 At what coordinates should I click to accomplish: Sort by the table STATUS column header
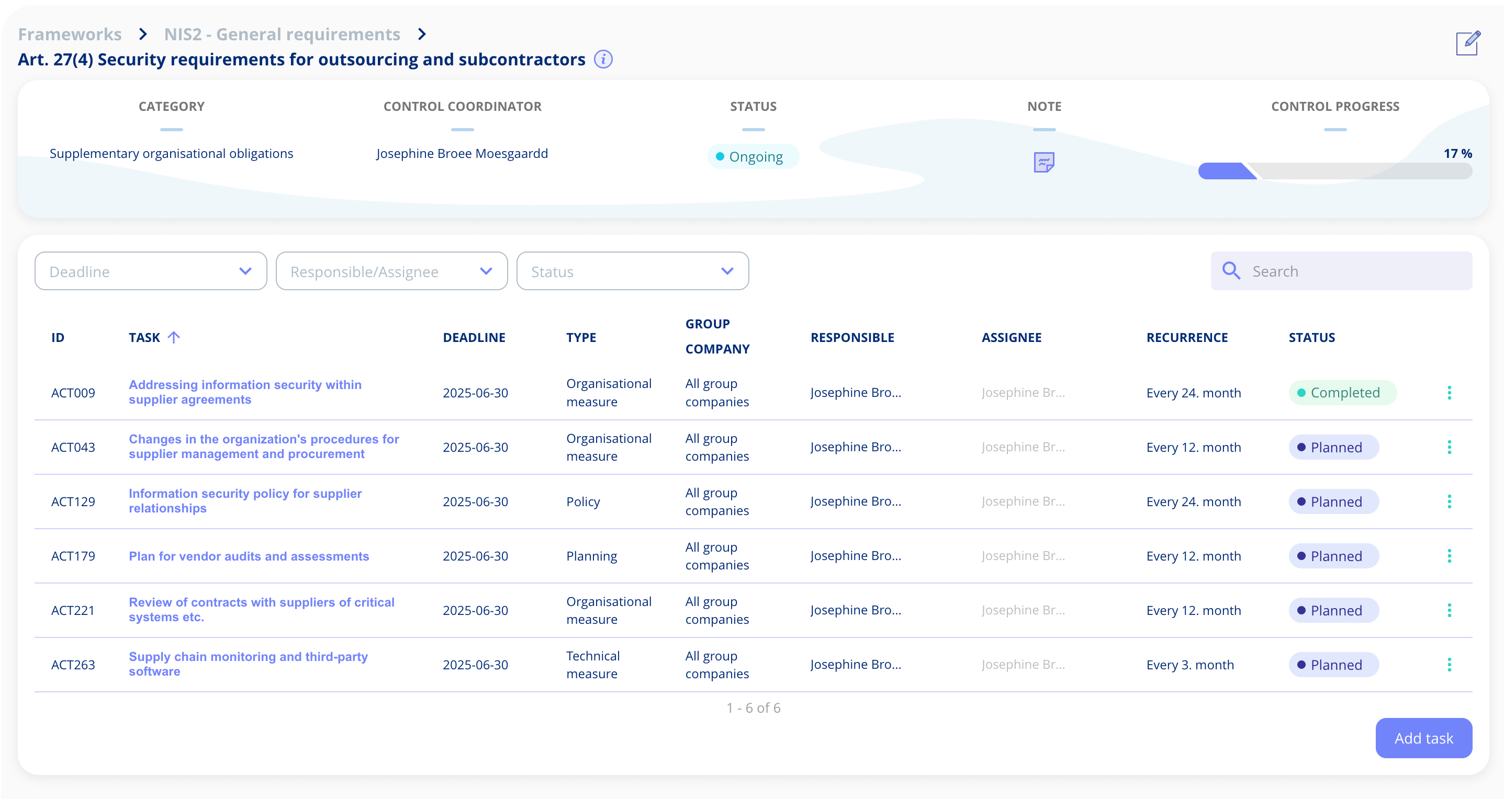point(1312,337)
